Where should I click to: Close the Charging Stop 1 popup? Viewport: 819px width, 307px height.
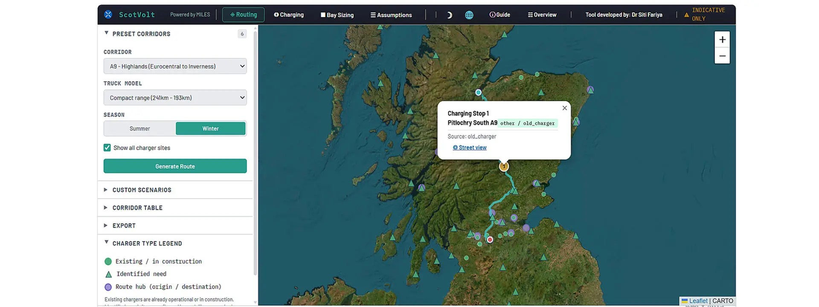(564, 108)
